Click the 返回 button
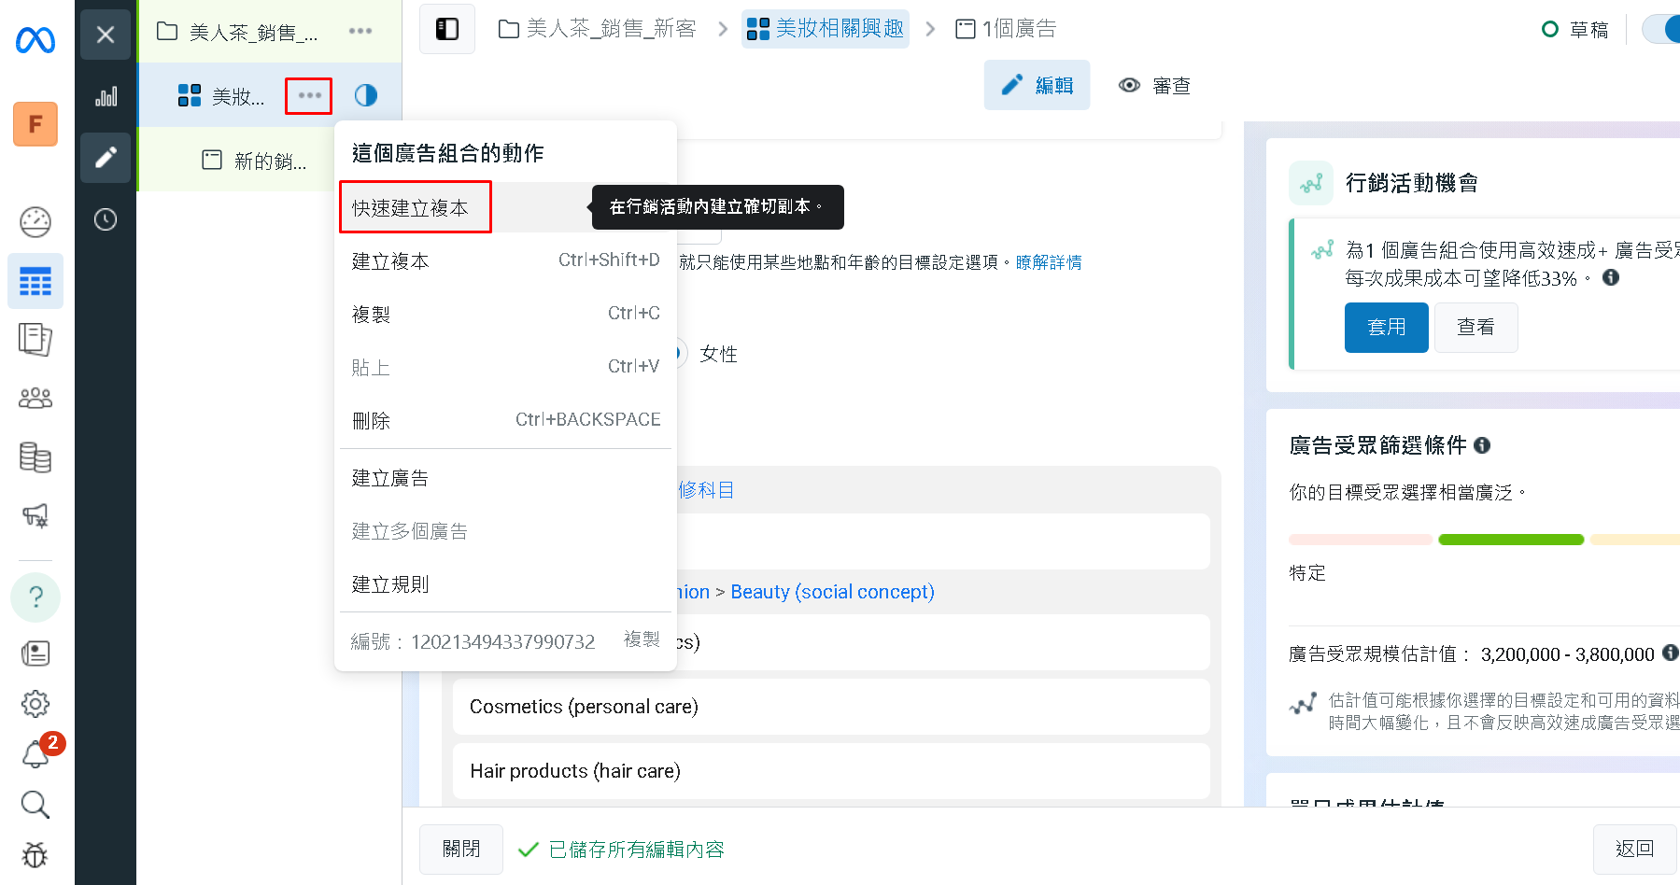Viewport: 1680px width, 885px height. pos(1634,849)
